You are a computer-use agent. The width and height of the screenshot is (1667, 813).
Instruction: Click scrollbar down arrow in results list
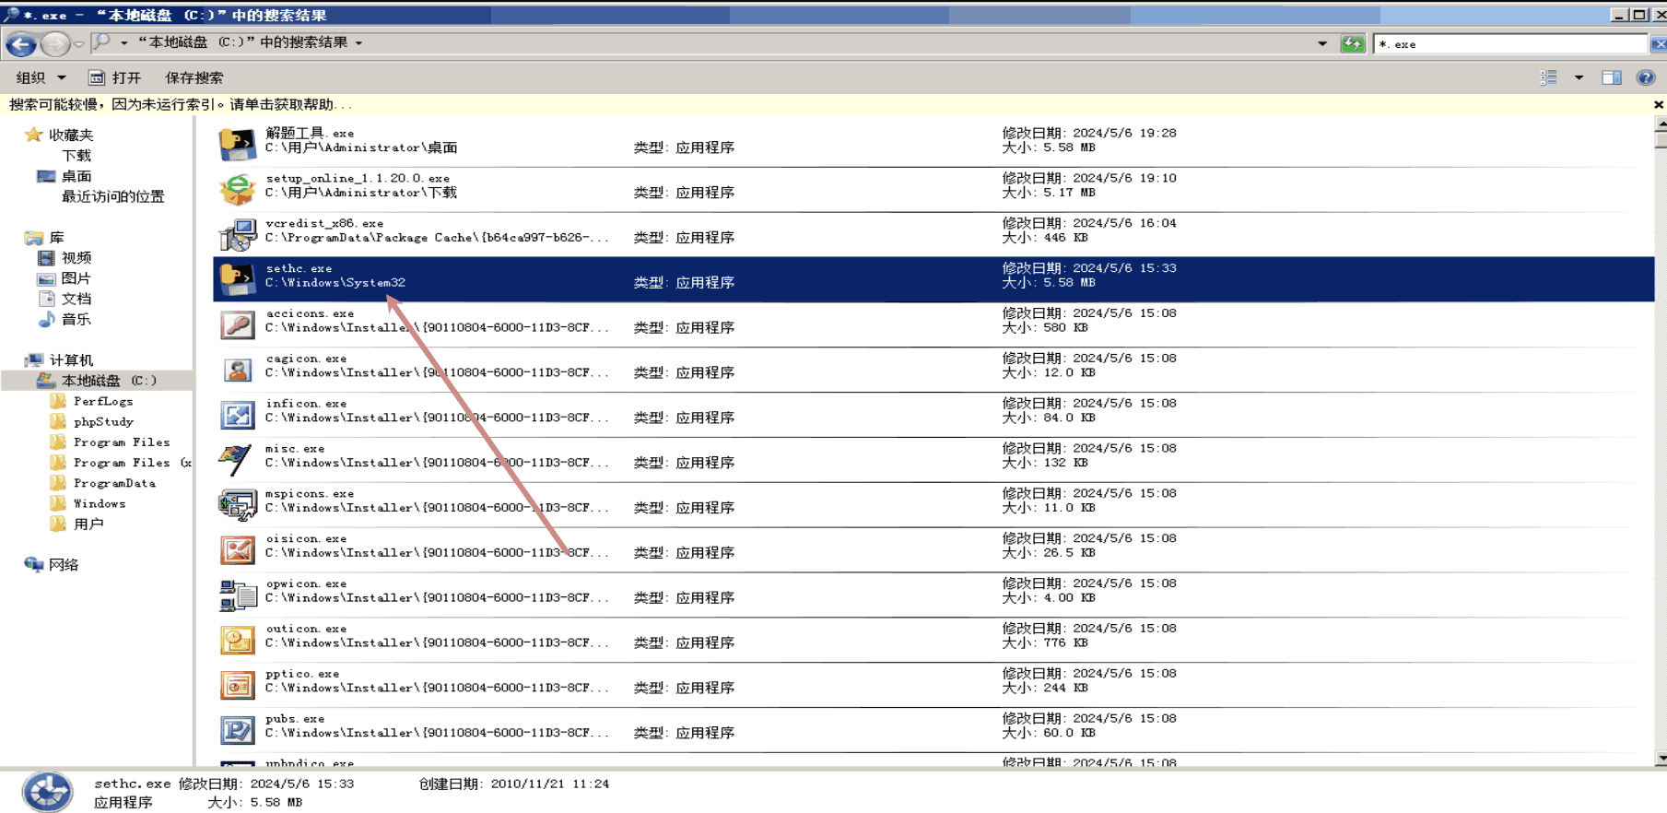[1661, 759]
